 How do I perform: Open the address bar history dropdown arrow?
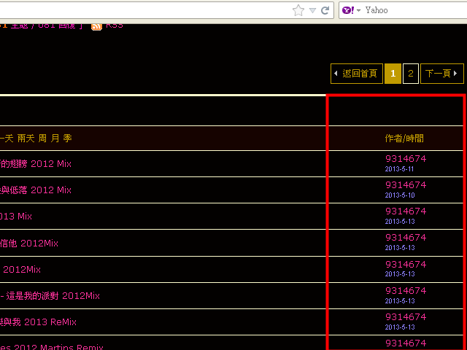[312, 11]
